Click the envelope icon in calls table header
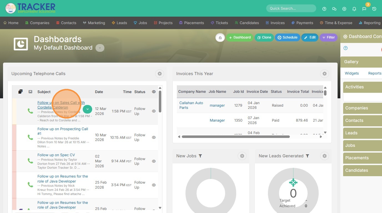Image resolution: width=382 pixels, height=213 pixels. point(31,92)
